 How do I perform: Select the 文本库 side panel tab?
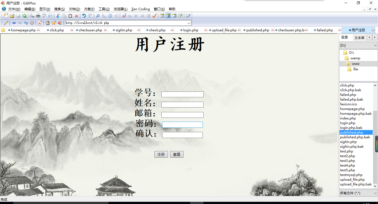[x=359, y=38]
